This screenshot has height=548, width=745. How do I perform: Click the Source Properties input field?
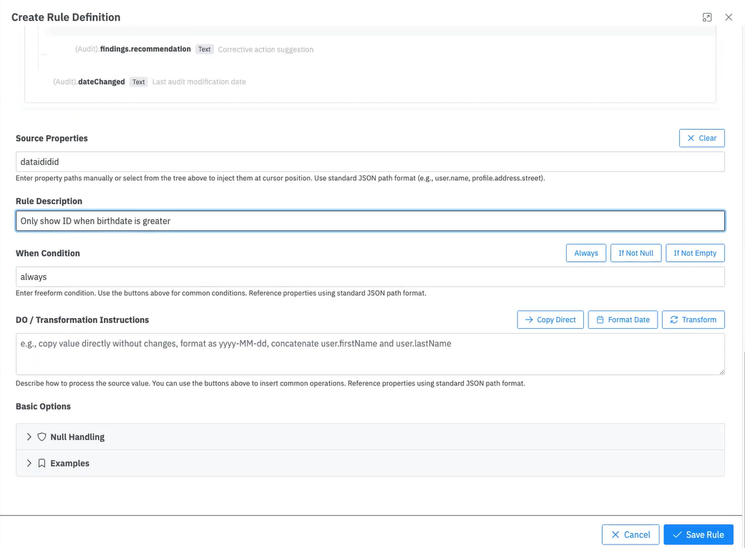370,162
